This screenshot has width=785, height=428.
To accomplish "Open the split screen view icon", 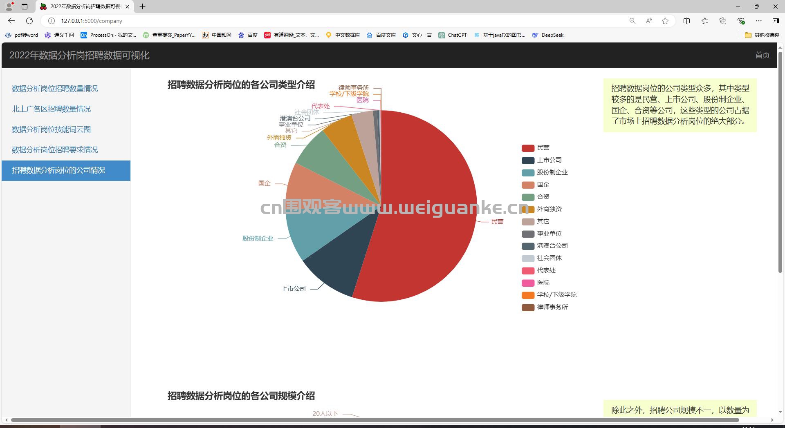I will click(686, 21).
